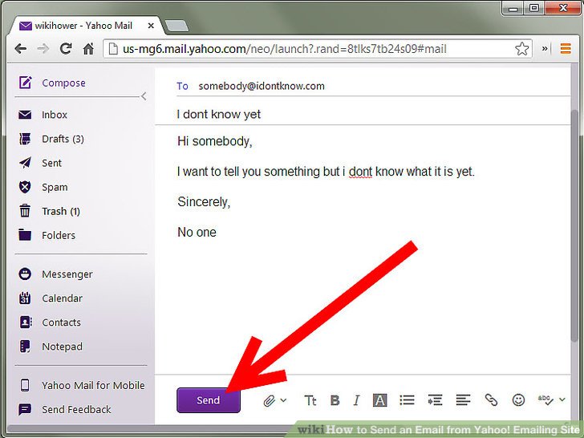The width and height of the screenshot is (584, 438).
Task: Run spell check abc icon
Action: click(545, 400)
